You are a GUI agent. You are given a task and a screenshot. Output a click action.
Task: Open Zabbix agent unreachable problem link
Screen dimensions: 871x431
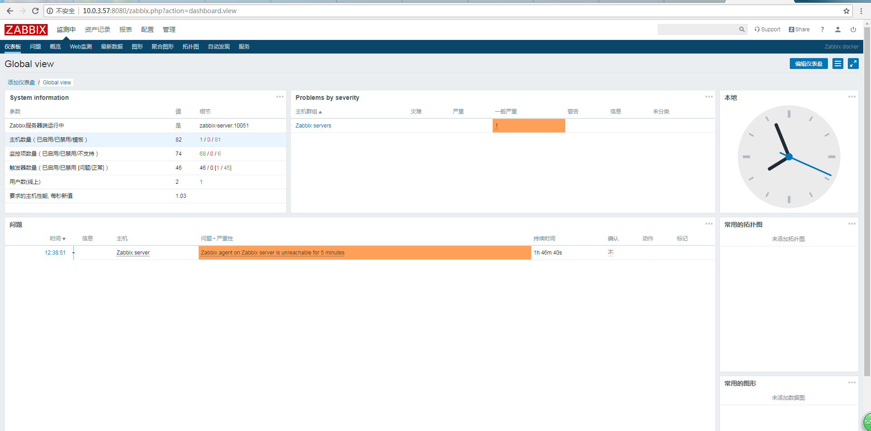pos(273,253)
